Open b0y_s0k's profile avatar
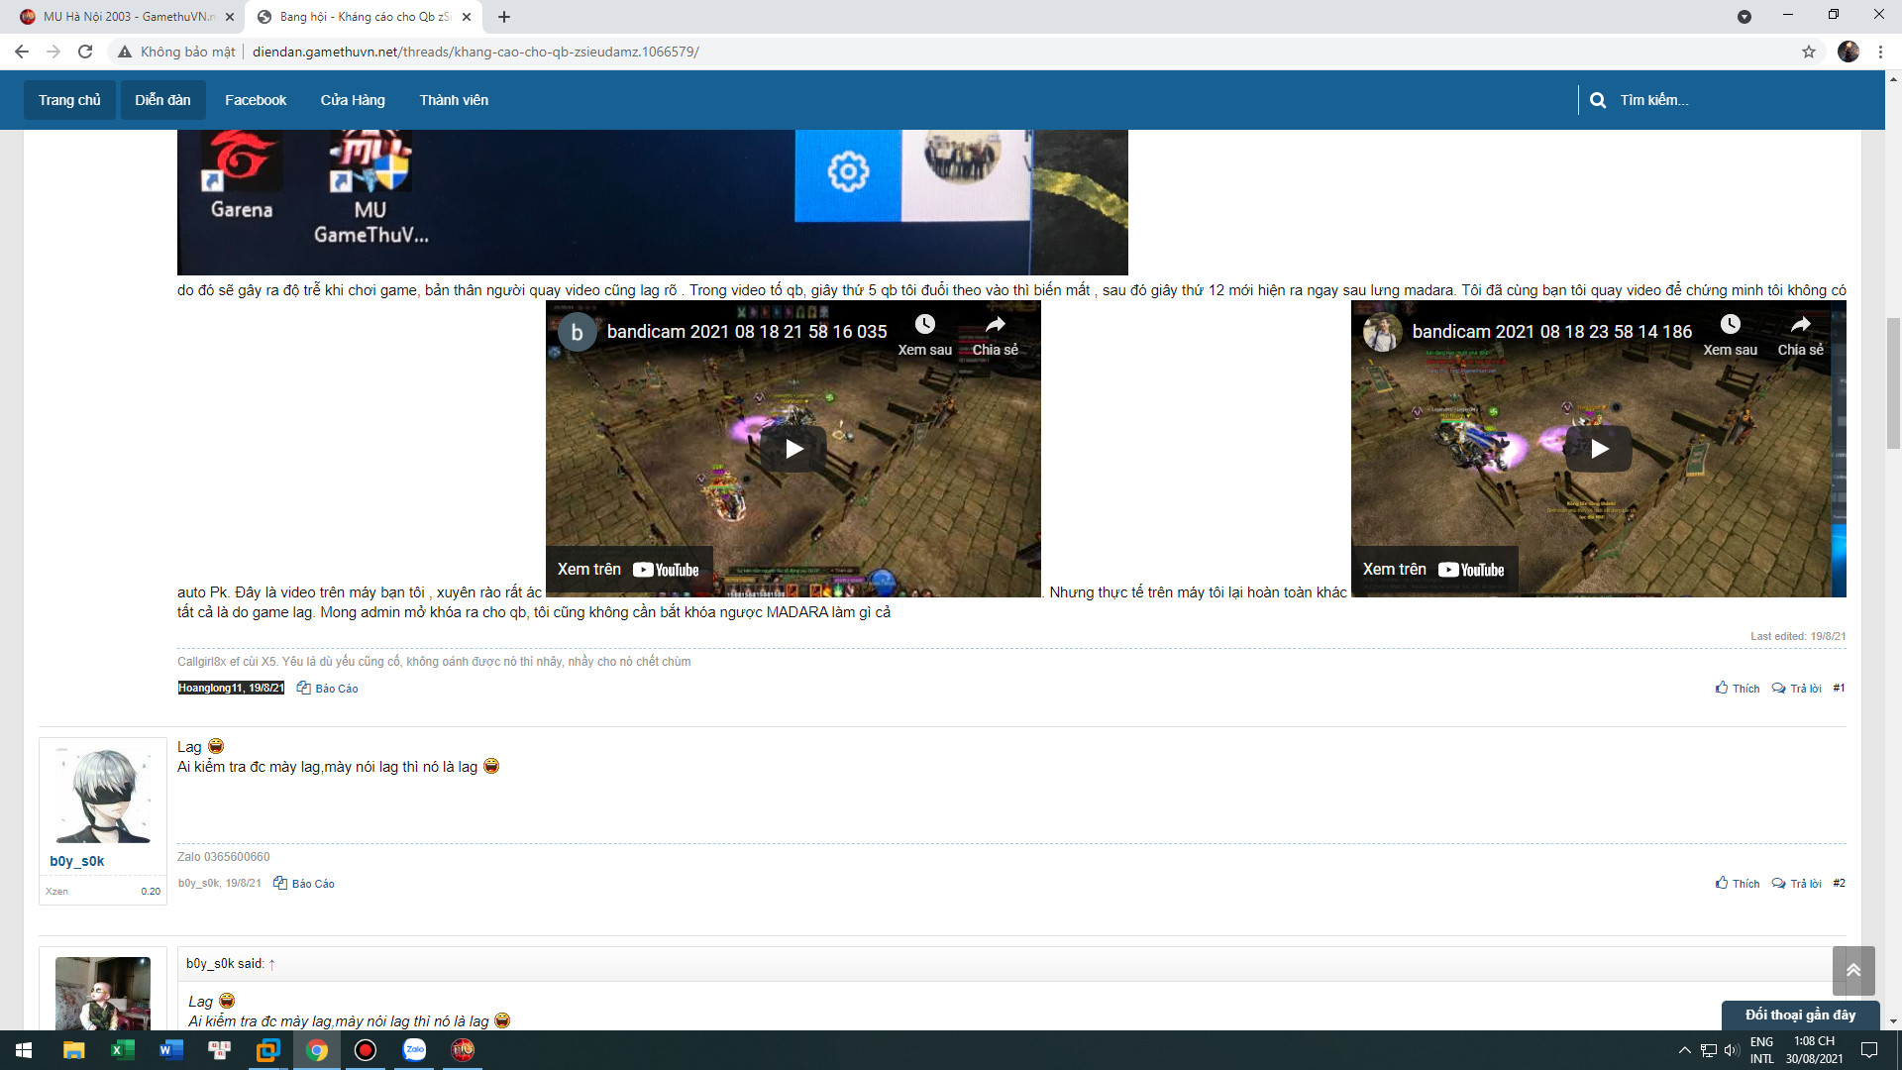The height and width of the screenshot is (1070, 1902). point(103,796)
